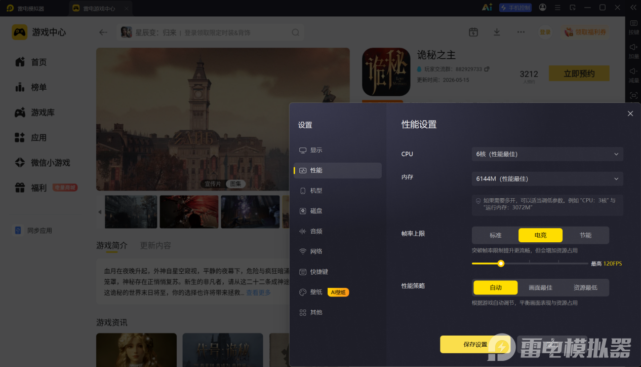Select the red-toned gallery thumbnail
Screen dimensions: 641x367
(189, 212)
